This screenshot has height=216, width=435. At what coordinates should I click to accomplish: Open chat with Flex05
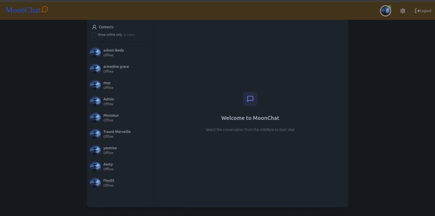click(x=109, y=183)
